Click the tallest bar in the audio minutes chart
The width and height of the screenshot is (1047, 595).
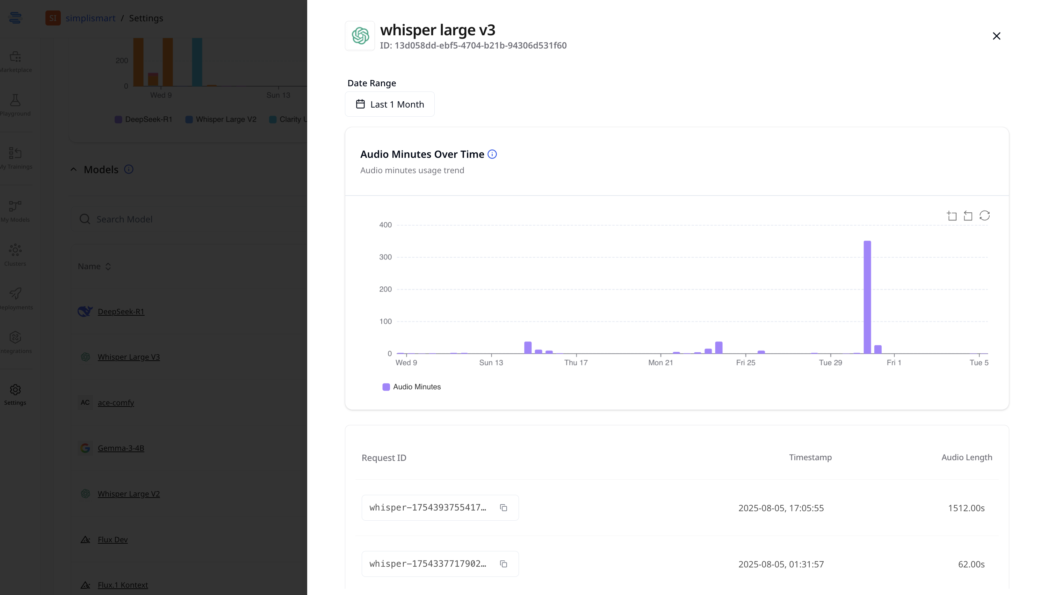pos(867,297)
